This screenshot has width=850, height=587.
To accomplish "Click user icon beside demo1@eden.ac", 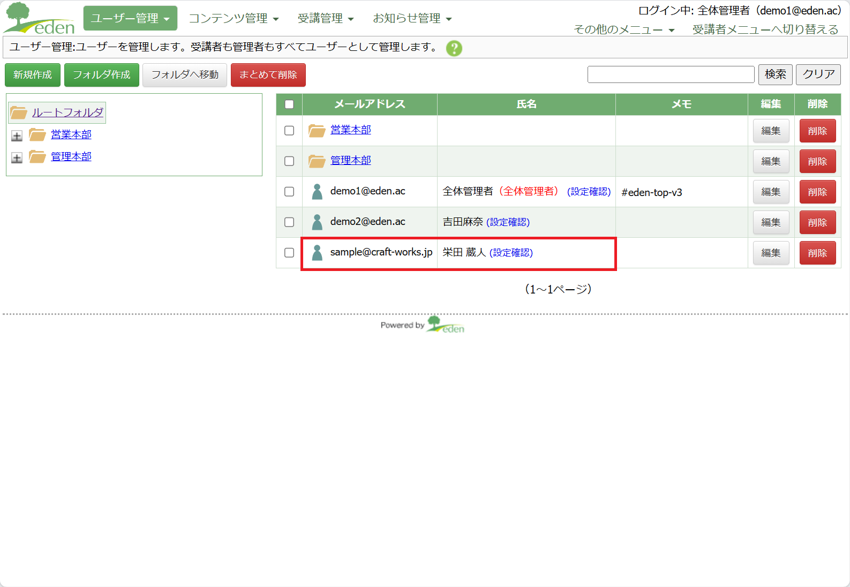I will tap(317, 191).
